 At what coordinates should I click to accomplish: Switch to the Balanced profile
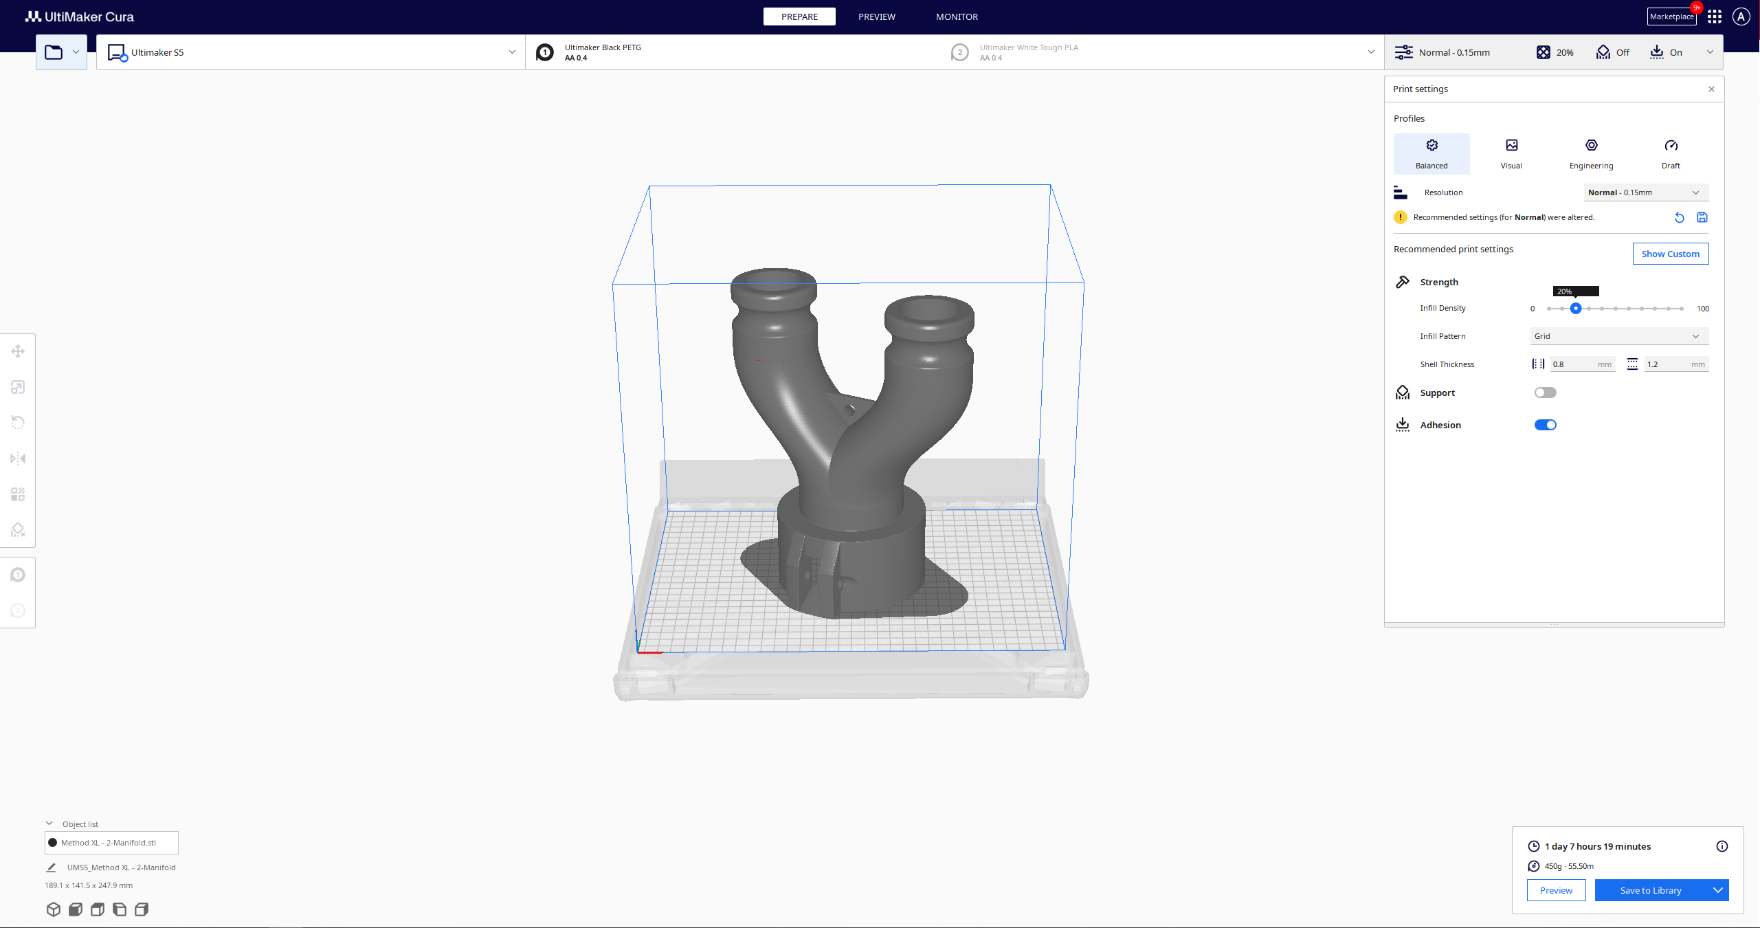pos(1432,153)
